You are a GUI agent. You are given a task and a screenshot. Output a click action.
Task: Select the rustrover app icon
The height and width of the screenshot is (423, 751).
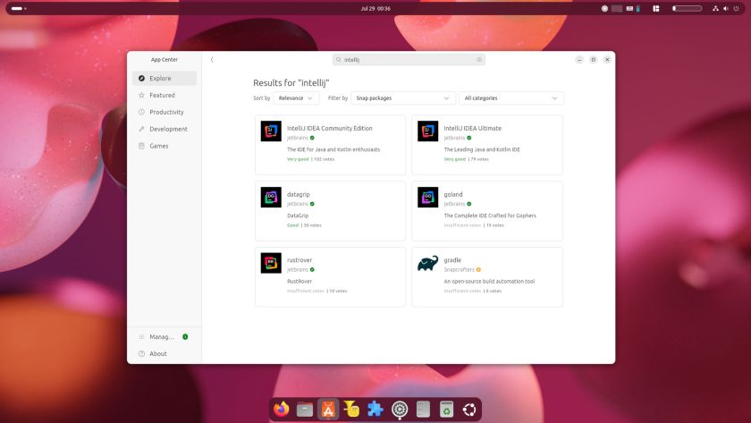tap(271, 263)
